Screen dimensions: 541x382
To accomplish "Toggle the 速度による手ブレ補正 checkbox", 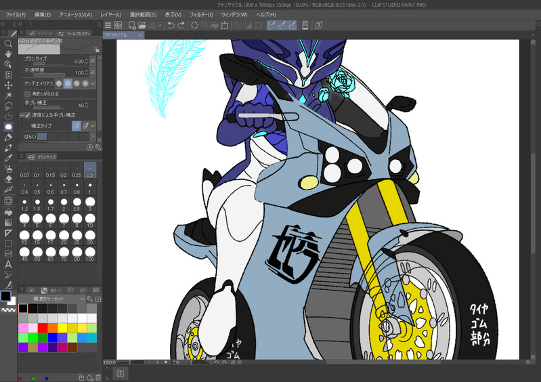I will 28,115.
